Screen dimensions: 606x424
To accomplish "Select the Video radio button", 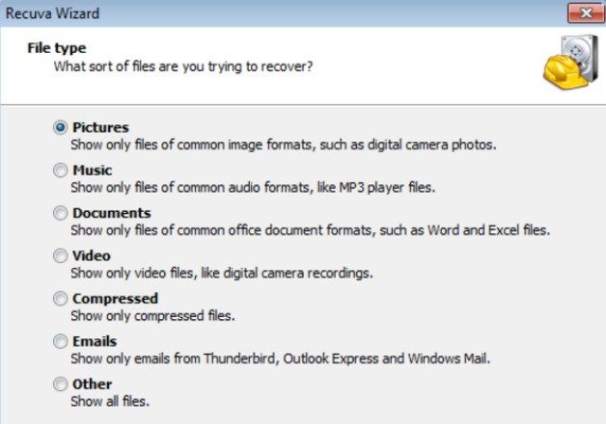I will pos(60,255).
